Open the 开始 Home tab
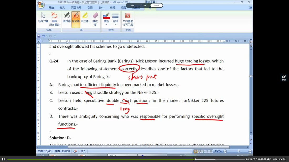The width and height of the screenshot is (289, 162). tap(51, 8)
